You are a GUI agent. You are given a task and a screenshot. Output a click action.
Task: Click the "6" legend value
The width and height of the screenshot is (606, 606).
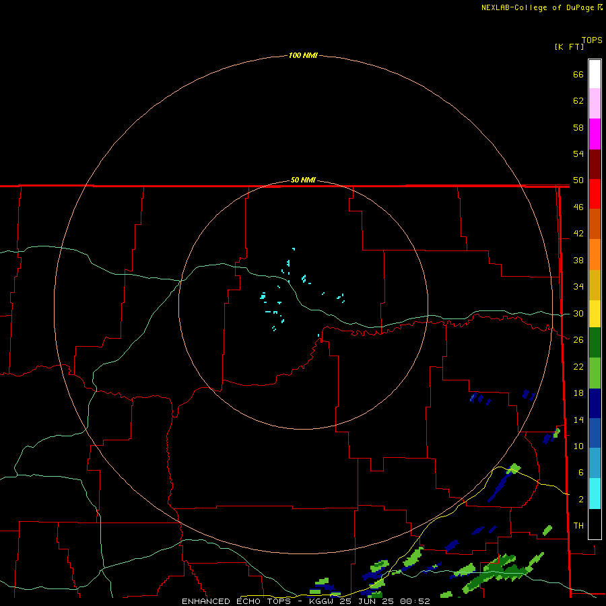click(581, 473)
